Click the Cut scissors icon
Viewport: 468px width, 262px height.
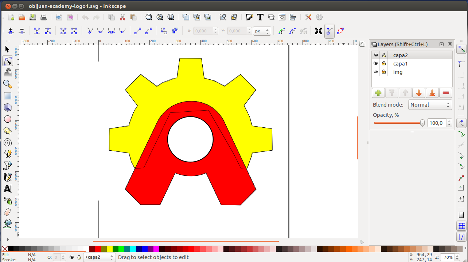(122, 17)
